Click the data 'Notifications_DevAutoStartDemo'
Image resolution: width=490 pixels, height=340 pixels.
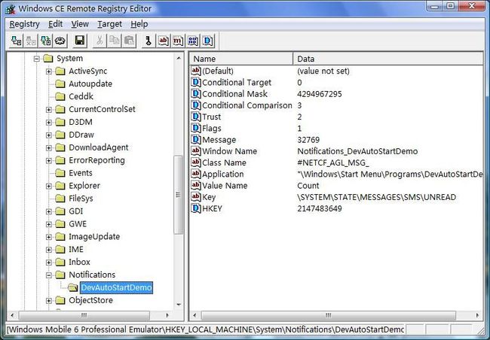tap(357, 151)
